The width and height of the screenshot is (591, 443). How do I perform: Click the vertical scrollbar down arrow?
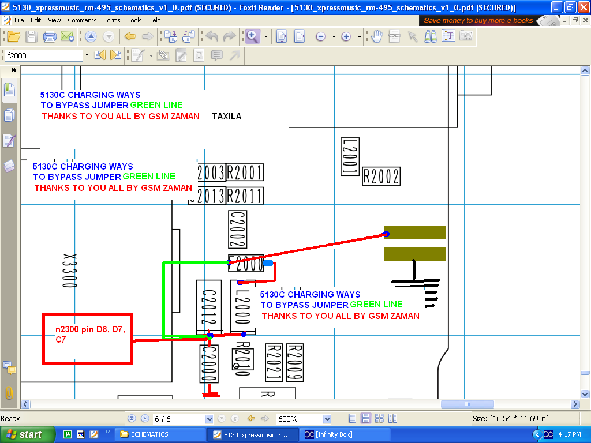[x=585, y=395]
